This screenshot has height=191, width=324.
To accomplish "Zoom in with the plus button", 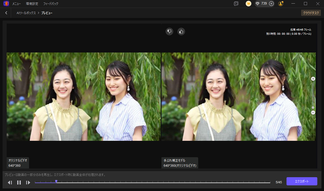I will 313,79.
